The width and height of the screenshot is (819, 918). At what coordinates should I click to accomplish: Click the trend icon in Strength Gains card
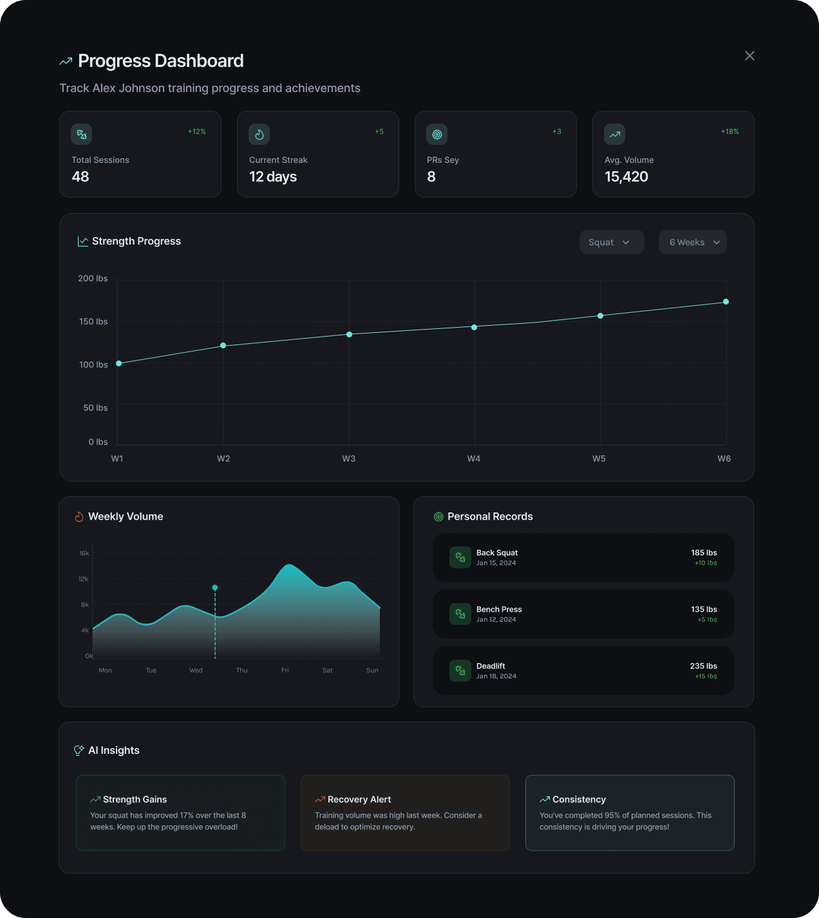95,800
